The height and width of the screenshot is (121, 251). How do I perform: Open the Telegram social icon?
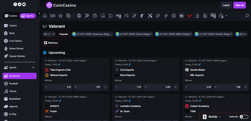[20, 4]
